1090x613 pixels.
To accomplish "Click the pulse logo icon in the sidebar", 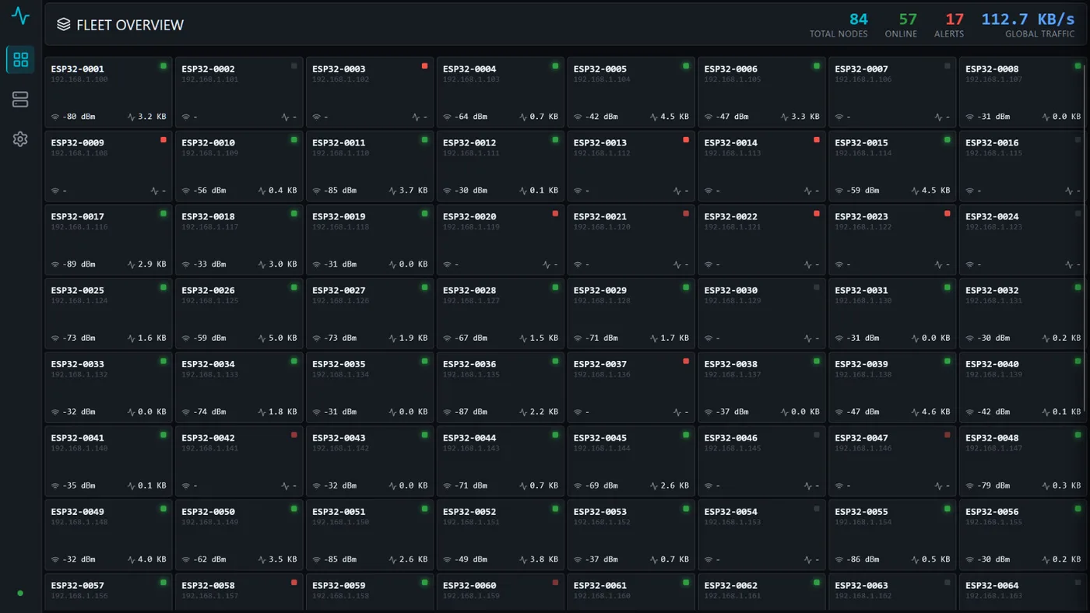I will tap(20, 16).
